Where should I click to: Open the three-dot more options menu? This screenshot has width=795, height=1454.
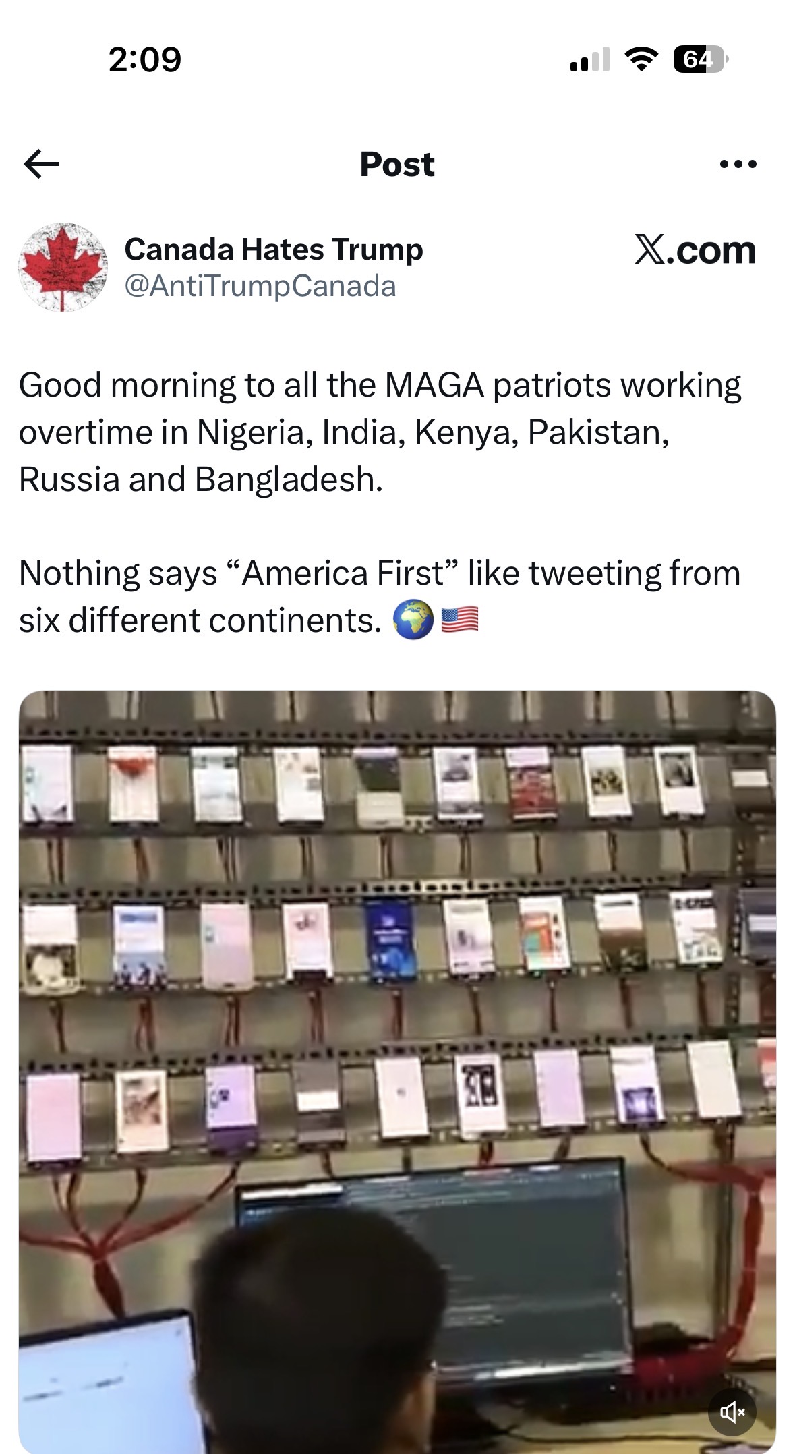click(x=738, y=164)
